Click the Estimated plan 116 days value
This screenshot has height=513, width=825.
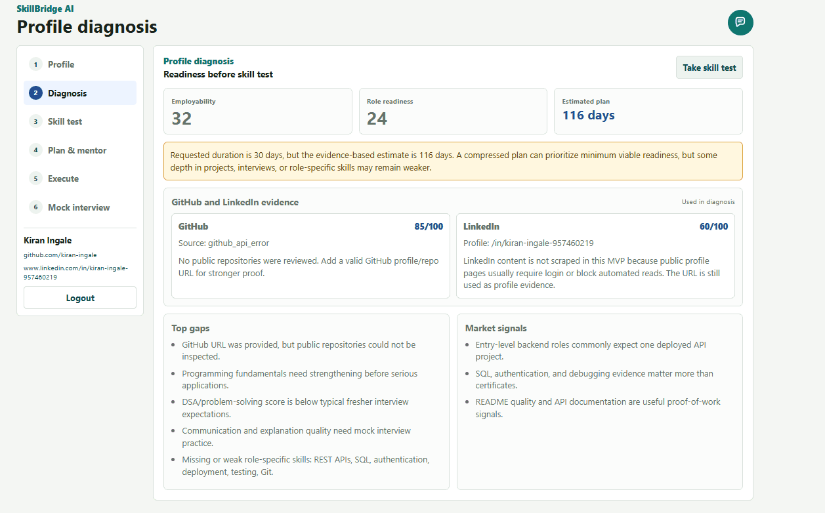coord(589,115)
